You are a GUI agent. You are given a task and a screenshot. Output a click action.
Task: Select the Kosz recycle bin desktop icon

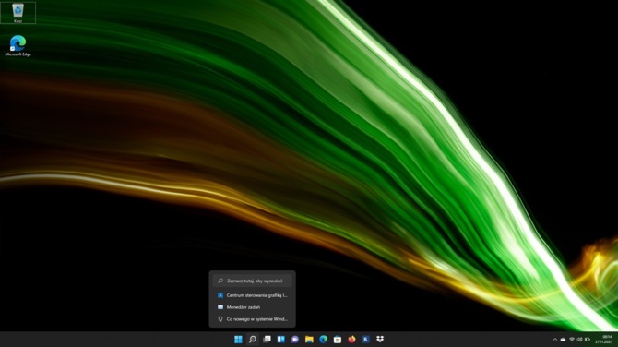(18, 13)
